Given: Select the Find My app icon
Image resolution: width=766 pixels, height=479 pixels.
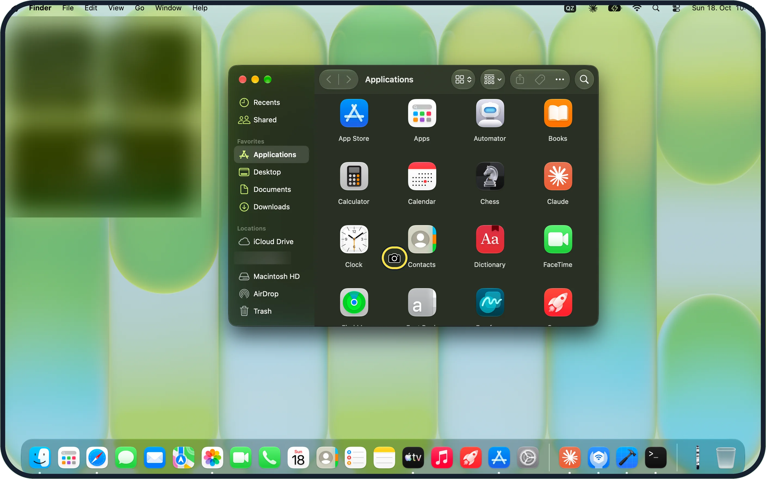Looking at the screenshot, I should pyautogui.click(x=354, y=302).
